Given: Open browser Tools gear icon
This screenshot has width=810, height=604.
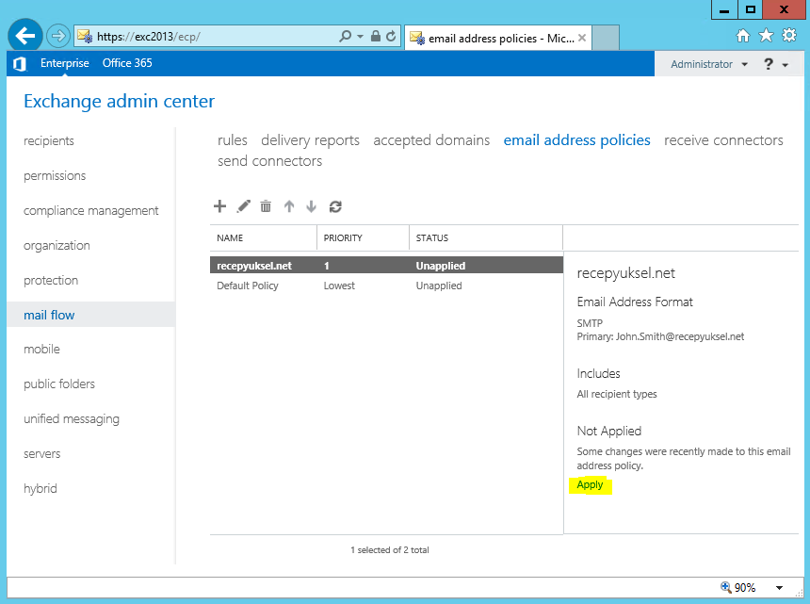Looking at the screenshot, I should point(789,35).
